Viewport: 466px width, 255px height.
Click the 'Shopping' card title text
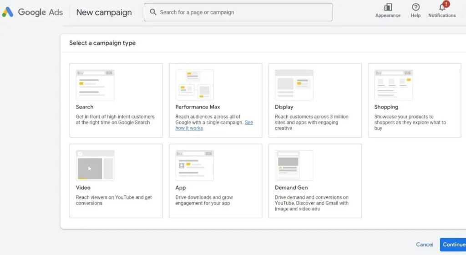(386, 107)
